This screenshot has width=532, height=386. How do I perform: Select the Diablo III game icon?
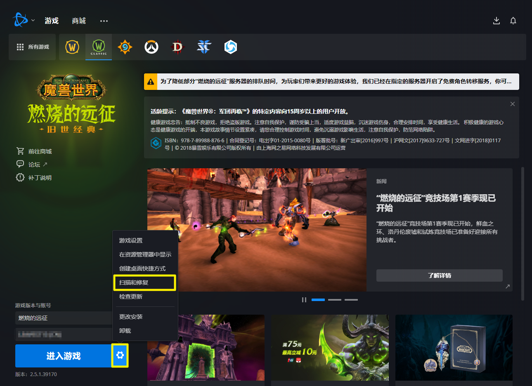point(177,47)
